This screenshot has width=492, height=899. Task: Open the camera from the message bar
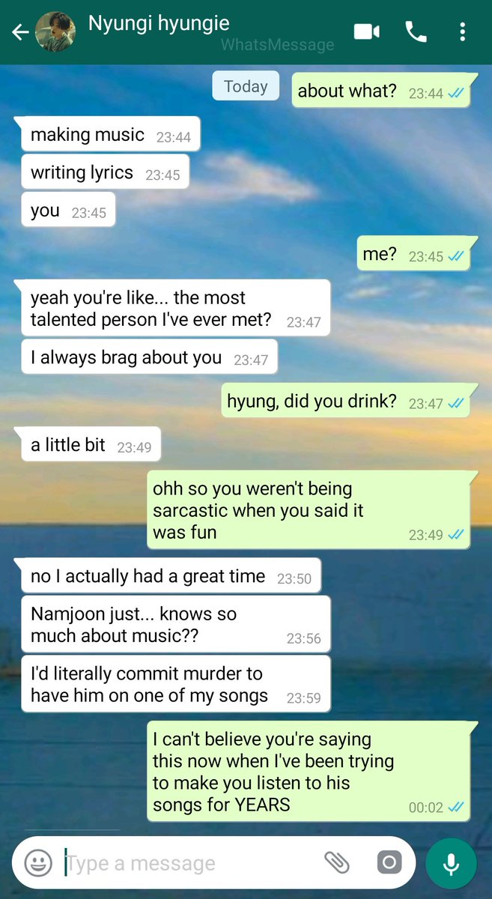point(389,863)
